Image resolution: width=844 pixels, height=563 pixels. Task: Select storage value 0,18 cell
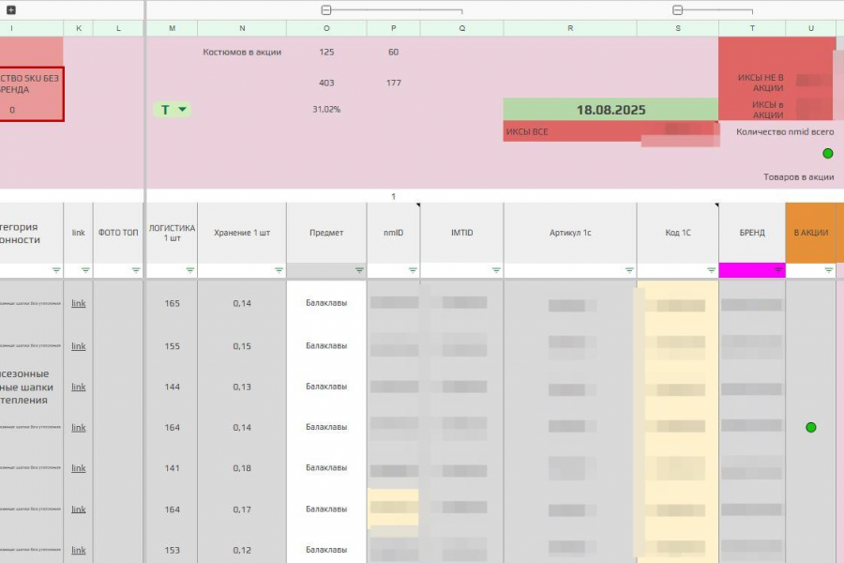pos(242,468)
